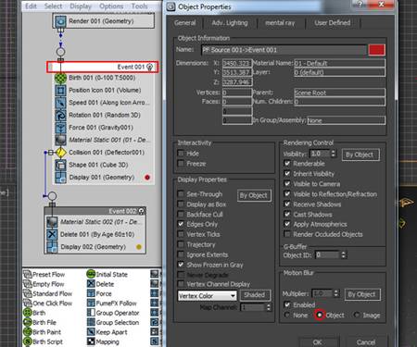Uncheck the Edges Only checkbox
Screen dimensions: 417x347
181,224
